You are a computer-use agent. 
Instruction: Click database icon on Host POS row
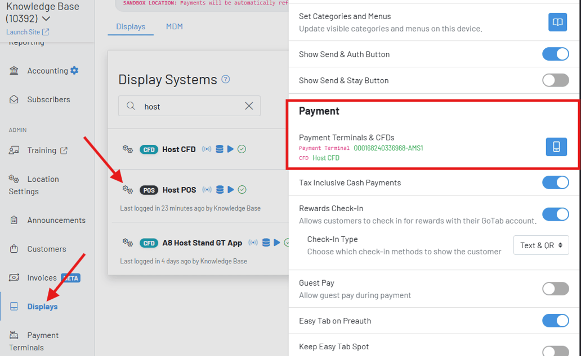(x=220, y=190)
